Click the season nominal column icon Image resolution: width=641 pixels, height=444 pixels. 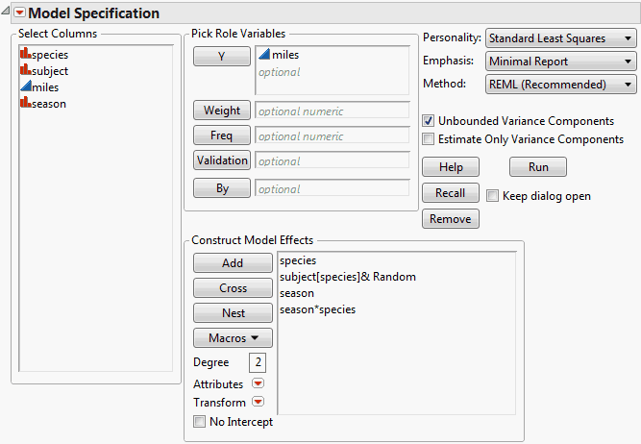pyautogui.click(x=25, y=104)
